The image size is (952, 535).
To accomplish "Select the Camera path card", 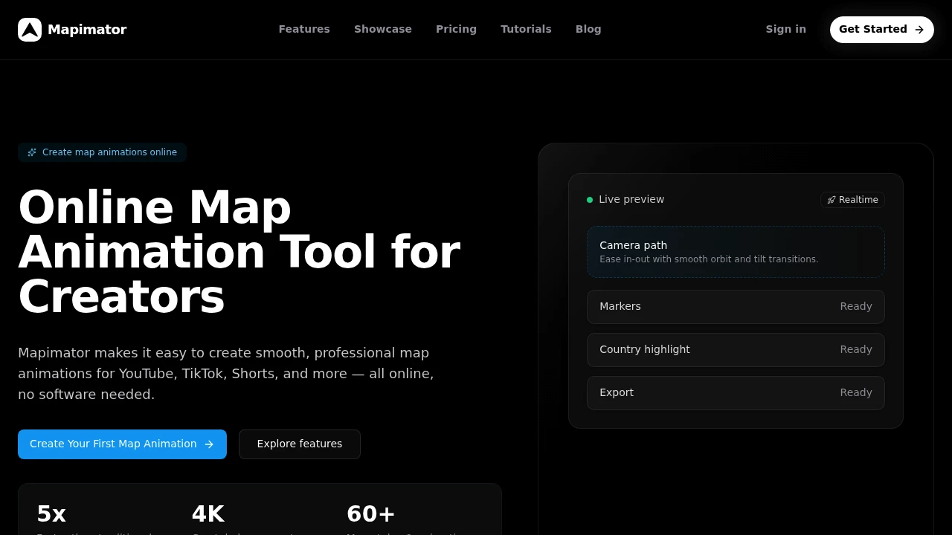I will pyautogui.click(x=736, y=252).
